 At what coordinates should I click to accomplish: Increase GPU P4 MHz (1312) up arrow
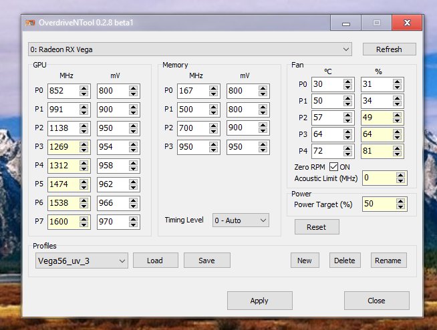(84, 163)
